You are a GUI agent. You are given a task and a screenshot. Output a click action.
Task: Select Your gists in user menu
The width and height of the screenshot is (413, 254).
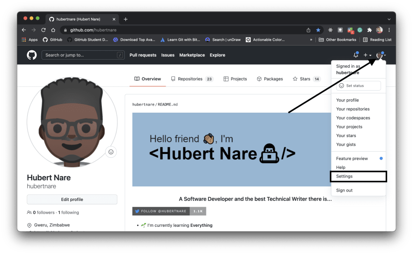click(358, 145)
